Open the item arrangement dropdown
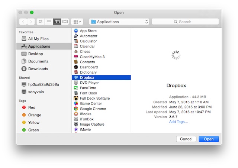This screenshot has height=168, width=238. pyautogui.click(x=77, y=22)
